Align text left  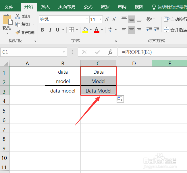pyautogui.click(x=124, y=30)
